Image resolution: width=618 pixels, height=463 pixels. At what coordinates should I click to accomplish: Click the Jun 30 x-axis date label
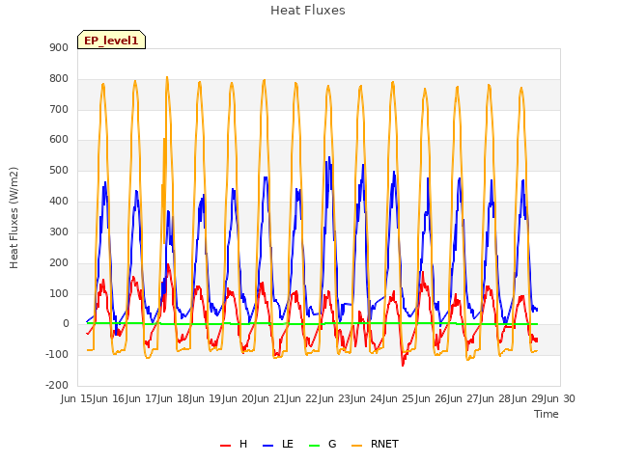tap(557, 398)
